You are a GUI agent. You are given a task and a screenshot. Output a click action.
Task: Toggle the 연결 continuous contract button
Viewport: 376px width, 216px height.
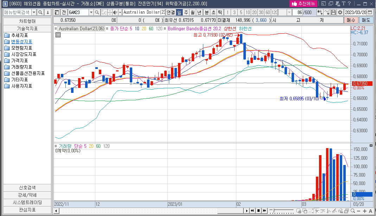171,12
